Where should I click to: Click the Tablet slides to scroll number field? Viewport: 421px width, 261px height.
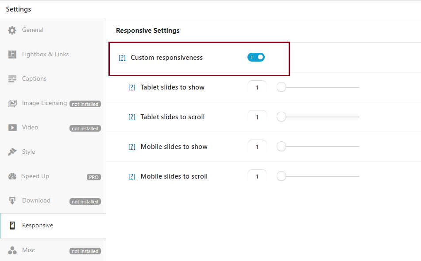(x=257, y=117)
